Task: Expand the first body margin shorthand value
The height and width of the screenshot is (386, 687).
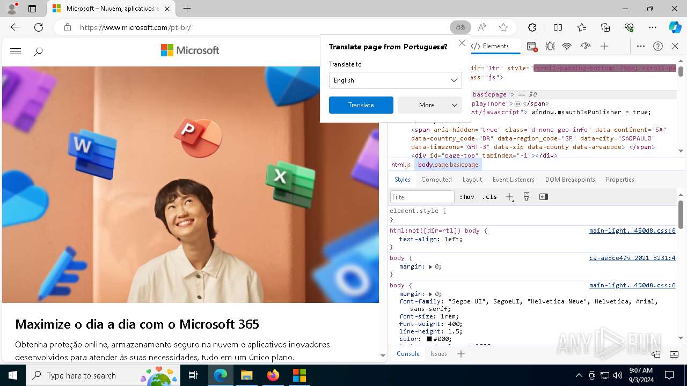Action: 430,266
